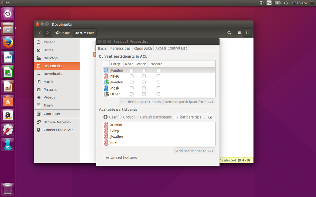Launch LibreOffice Impress from the dock
The image size is (316, 197).
pos(8,86)
